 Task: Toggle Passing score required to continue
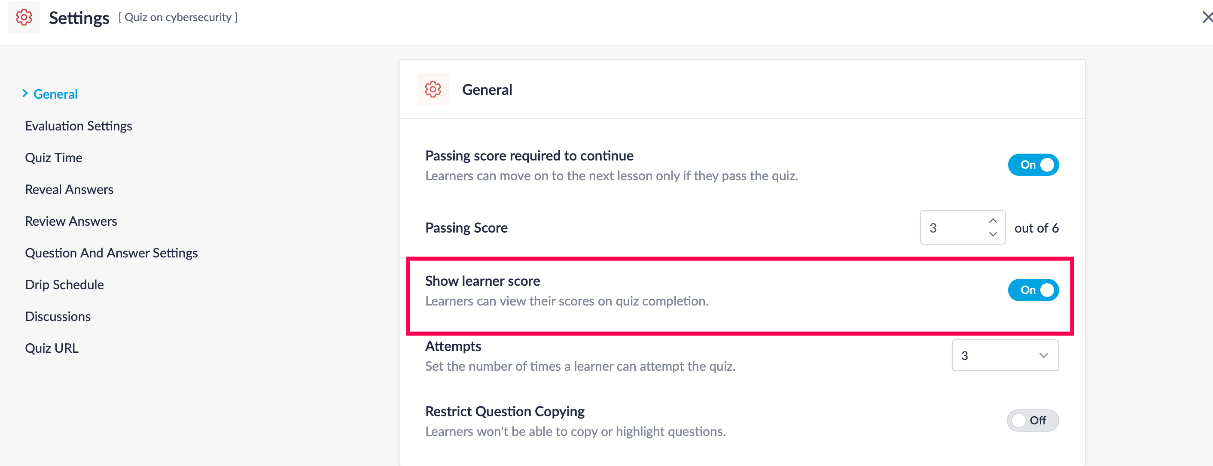(x=1033, y=165)
